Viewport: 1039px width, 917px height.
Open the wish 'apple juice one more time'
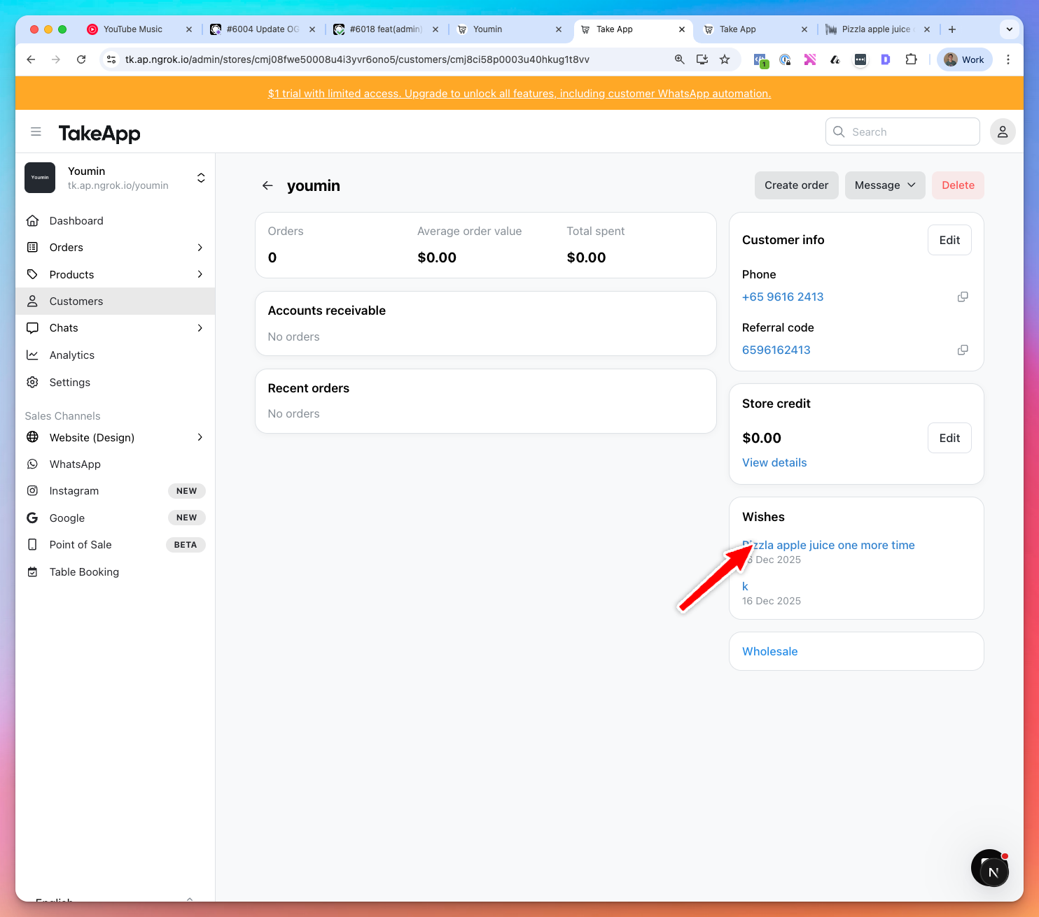point(828,545)
